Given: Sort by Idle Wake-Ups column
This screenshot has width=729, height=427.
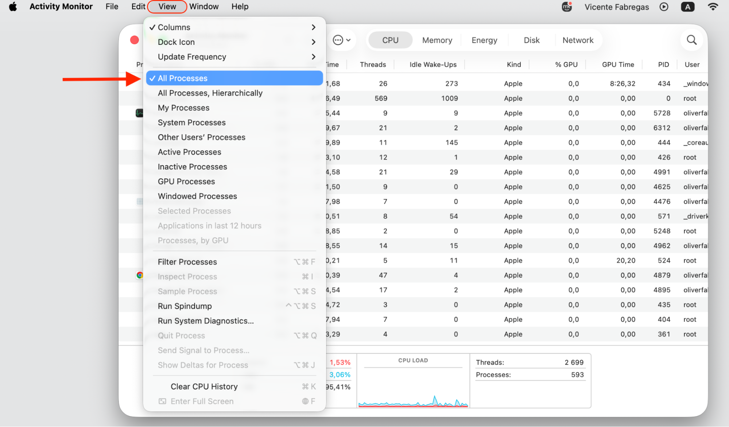Looking at the screenshot, I should 433,65.
